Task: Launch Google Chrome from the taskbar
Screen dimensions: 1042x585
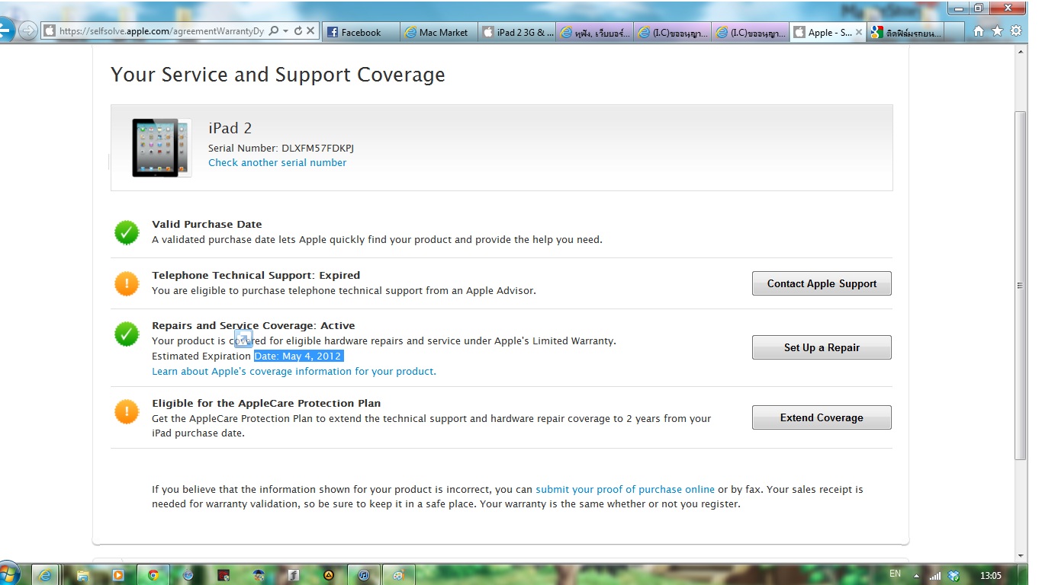Action: pyautogui.click(x=153, y=575)
